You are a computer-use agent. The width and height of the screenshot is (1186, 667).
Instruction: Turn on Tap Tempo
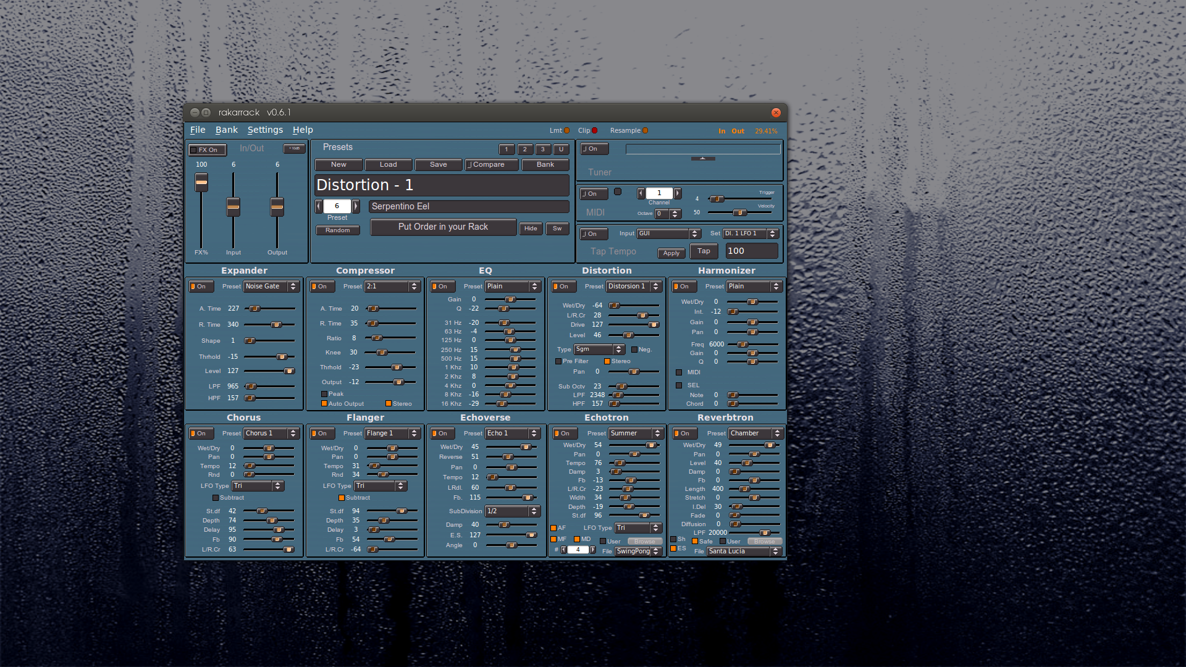coord(594,234)
